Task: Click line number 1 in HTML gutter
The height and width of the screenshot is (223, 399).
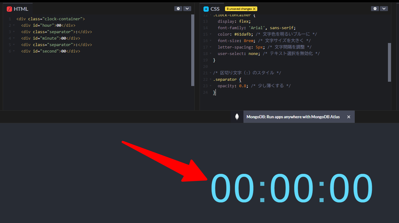Action: [10, 19]
